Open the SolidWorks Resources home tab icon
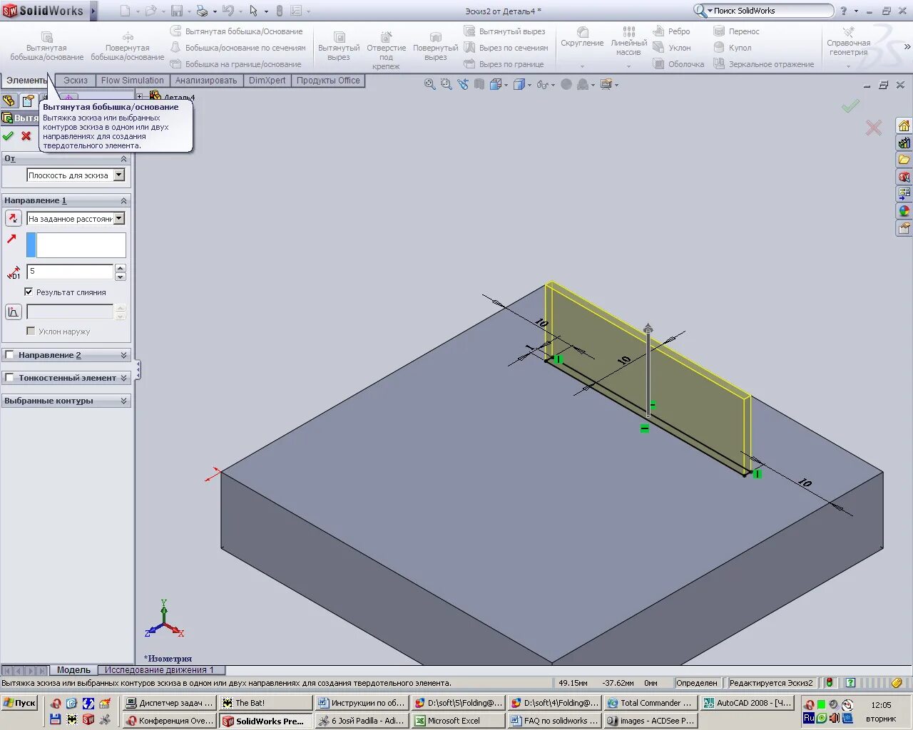Screen dimensions: 913x730 (904, 125)
